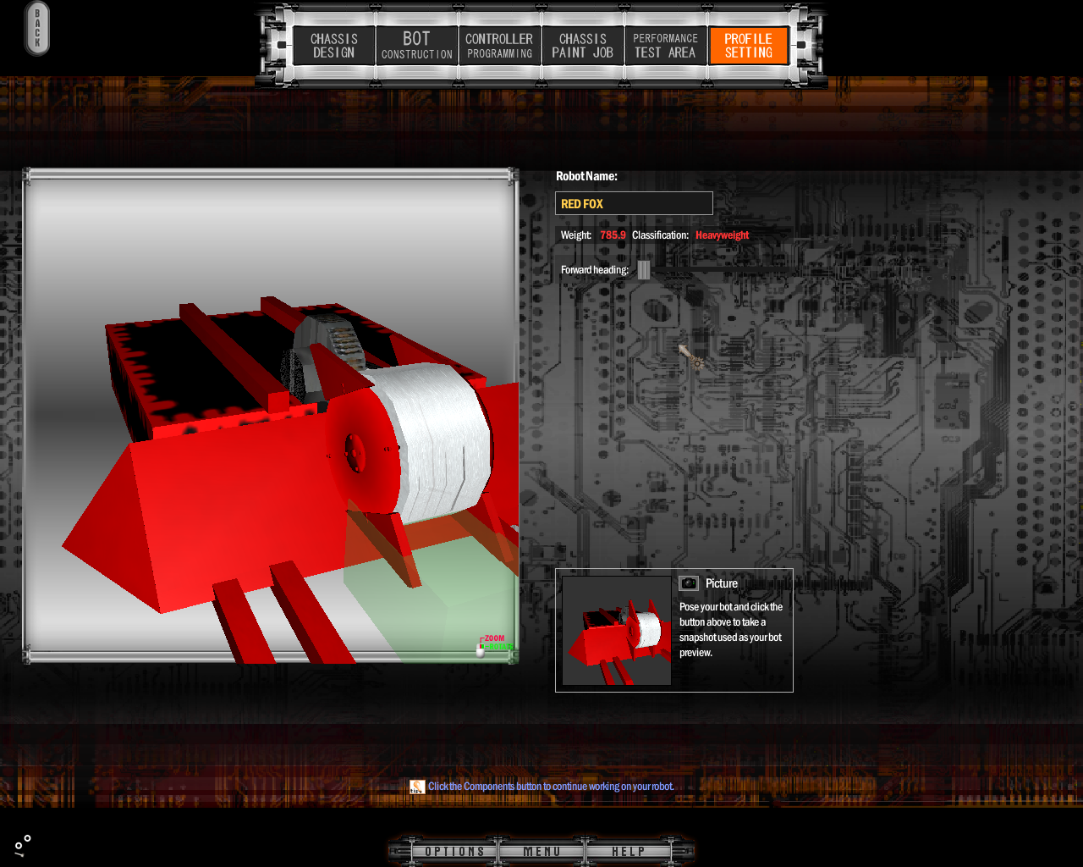Go to the Controller Programming tab

point(499,46)
